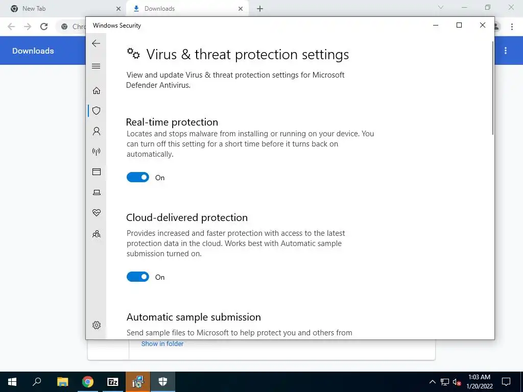The height and width of the screenshot is (392, 523).
Task: Open the Windows Start menu
Action: click(x=12, y=382)
